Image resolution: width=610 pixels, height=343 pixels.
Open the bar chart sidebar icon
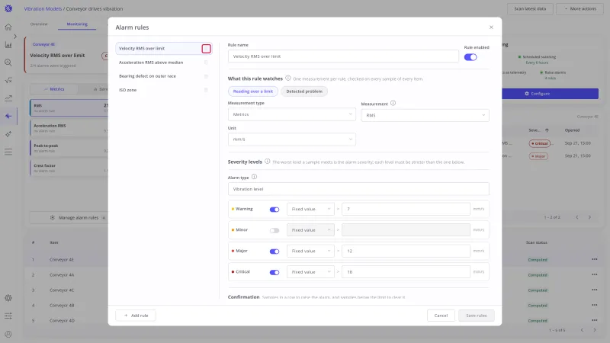pyautogui.click(x=8, y=45)
